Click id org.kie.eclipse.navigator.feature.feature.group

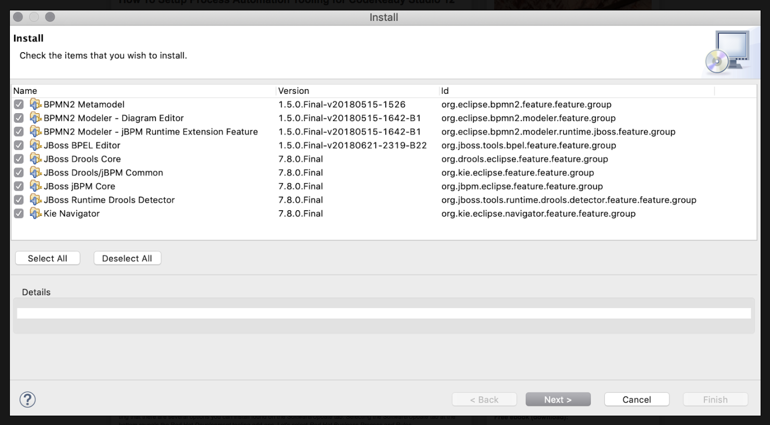coord(539,213)
